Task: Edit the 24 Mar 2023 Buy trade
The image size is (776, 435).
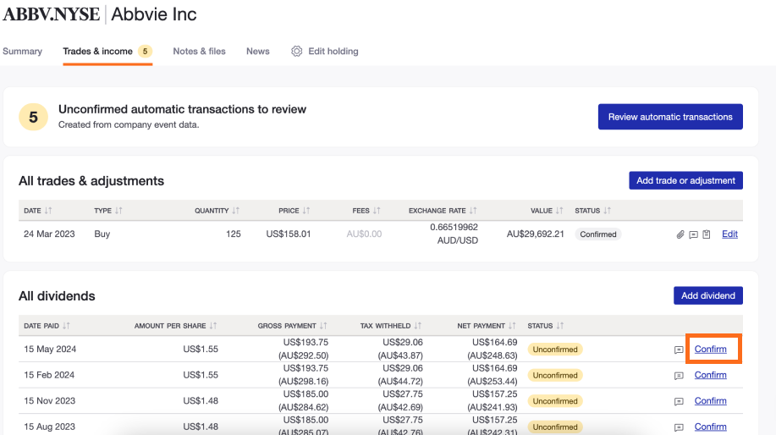Action: click(729, 234)
